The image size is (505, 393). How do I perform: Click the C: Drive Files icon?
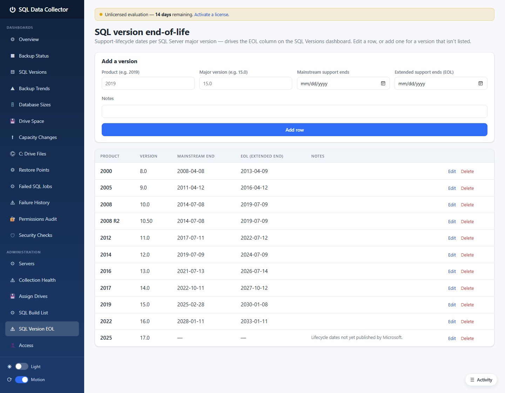13,154
